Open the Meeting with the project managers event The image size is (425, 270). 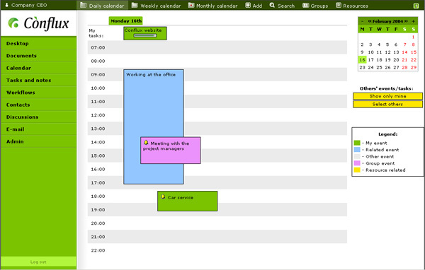(171, 150)
